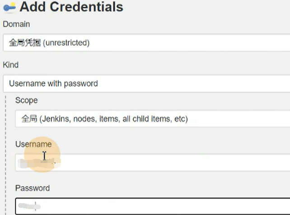Open the Scope dropdown
290x215 pixels.
tap(152, 119)
